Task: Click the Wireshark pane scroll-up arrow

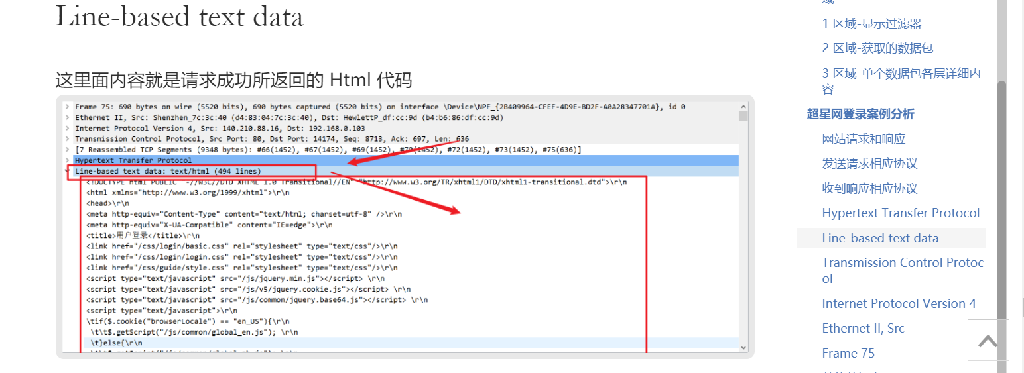Action: 743,106
